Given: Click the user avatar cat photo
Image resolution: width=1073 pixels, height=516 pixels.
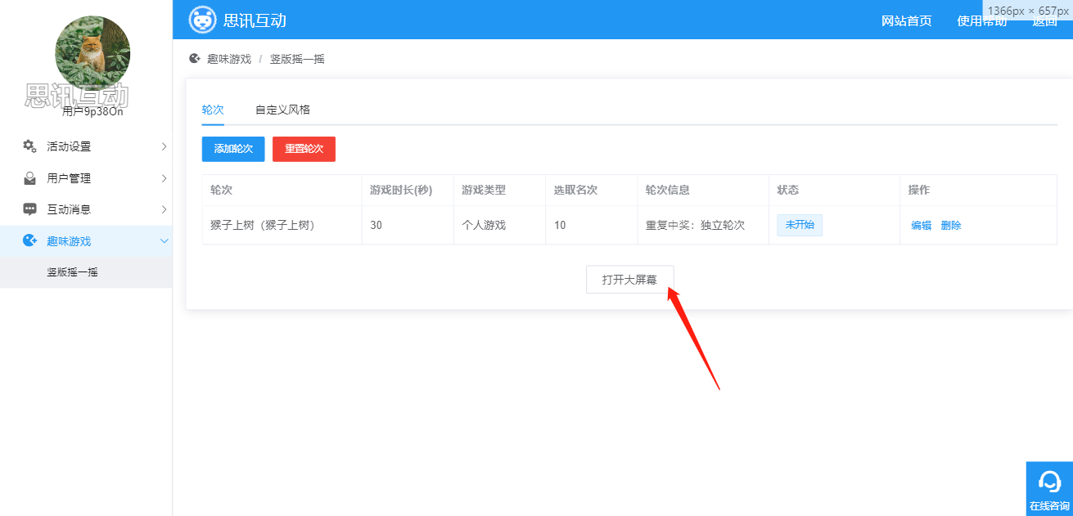Looking at the screenshot, I should (x=92, y=53).
